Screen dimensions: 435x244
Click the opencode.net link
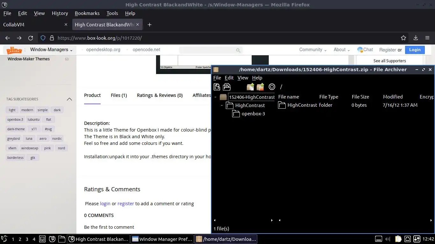tap(146, 50)
